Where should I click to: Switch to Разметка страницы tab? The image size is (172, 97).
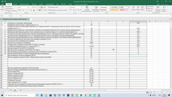click(24, 4)
